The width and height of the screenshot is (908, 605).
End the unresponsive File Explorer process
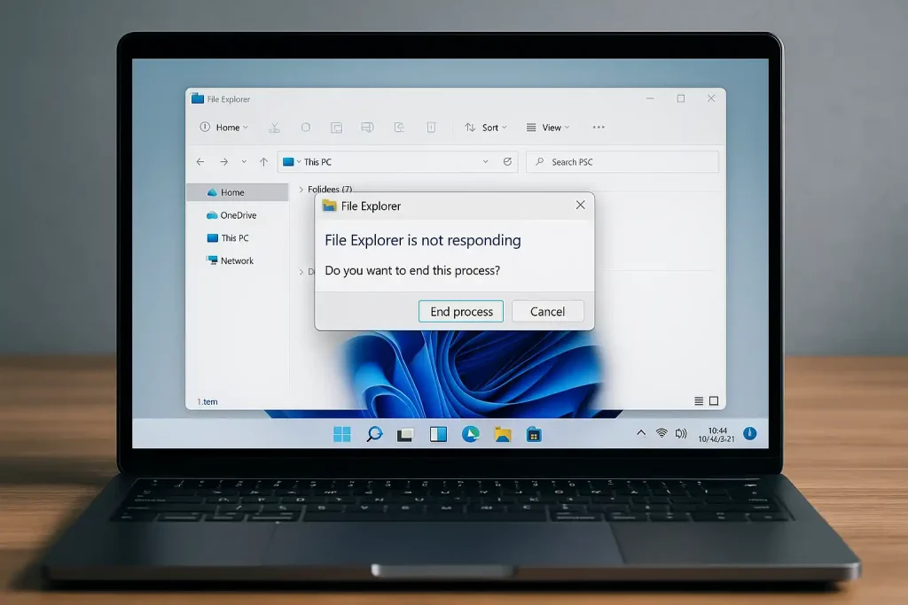461,311
